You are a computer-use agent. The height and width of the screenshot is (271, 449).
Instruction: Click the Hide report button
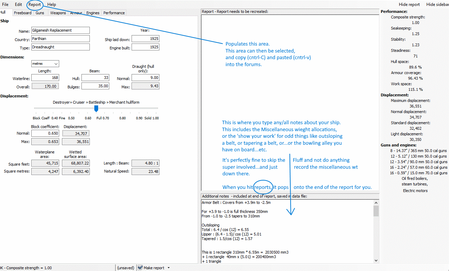pyautogui.click(x=409, y=4)
